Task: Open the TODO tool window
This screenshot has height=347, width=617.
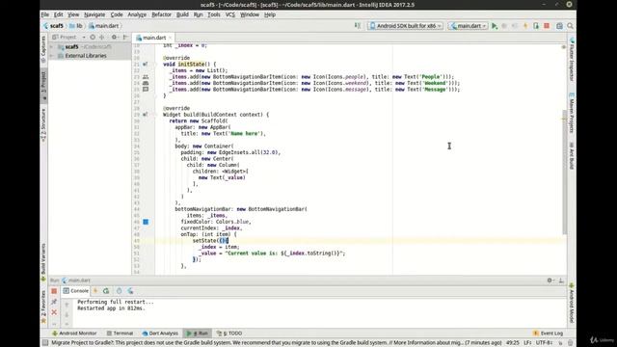Action: (229, 334)
